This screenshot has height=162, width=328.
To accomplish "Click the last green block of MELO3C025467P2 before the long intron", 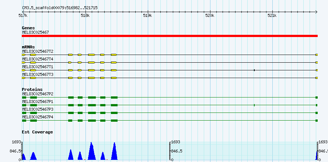I will click(114, 97).
